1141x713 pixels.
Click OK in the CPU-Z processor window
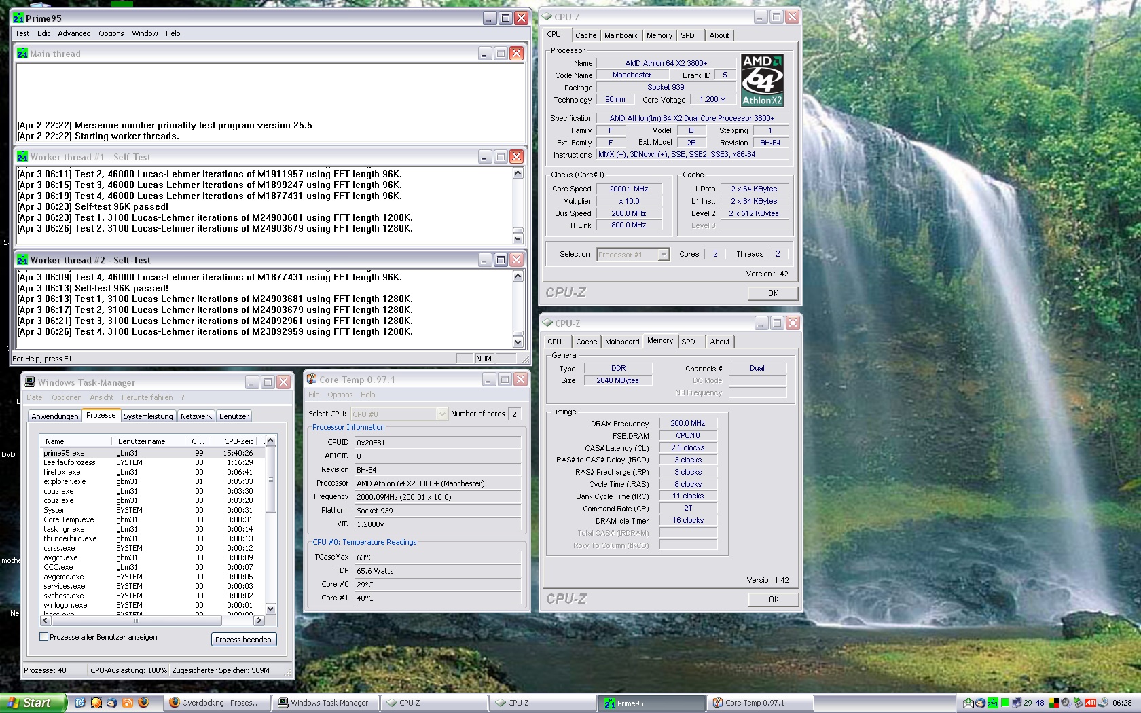tap(773, 293)
